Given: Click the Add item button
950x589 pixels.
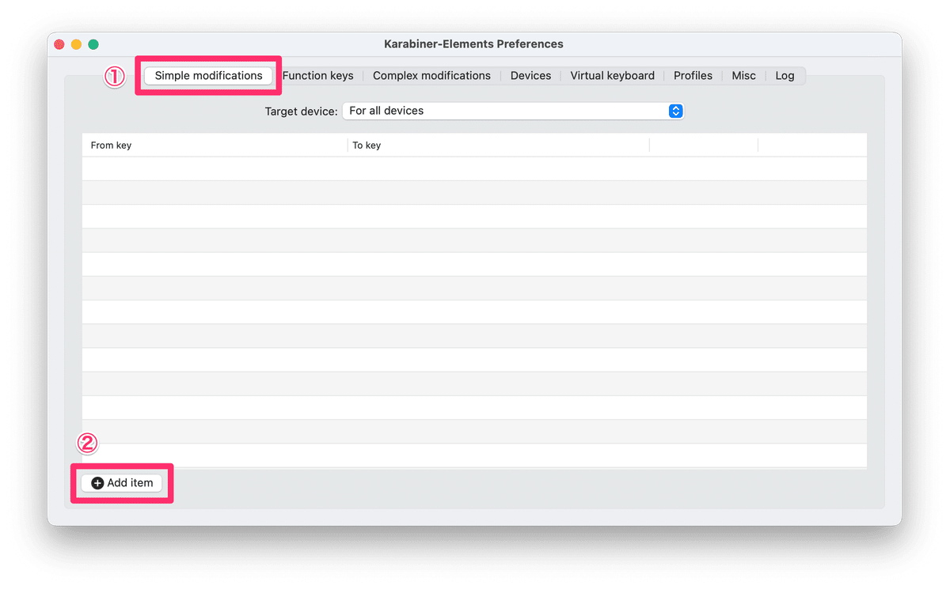Looking at the screenshot, I should [x=122, y=483].
